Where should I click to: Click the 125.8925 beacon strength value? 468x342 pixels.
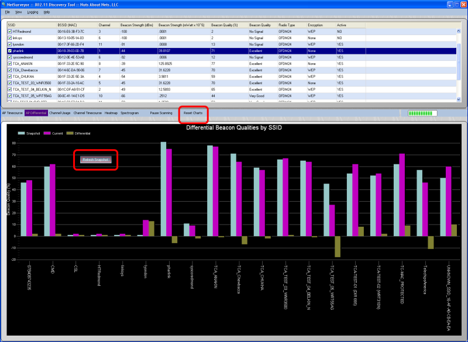coord(166,64)
